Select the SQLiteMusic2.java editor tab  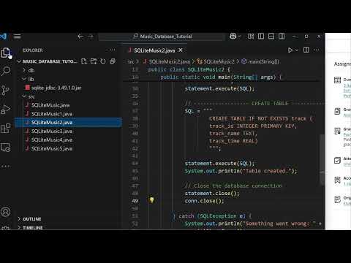coord(155,50)
